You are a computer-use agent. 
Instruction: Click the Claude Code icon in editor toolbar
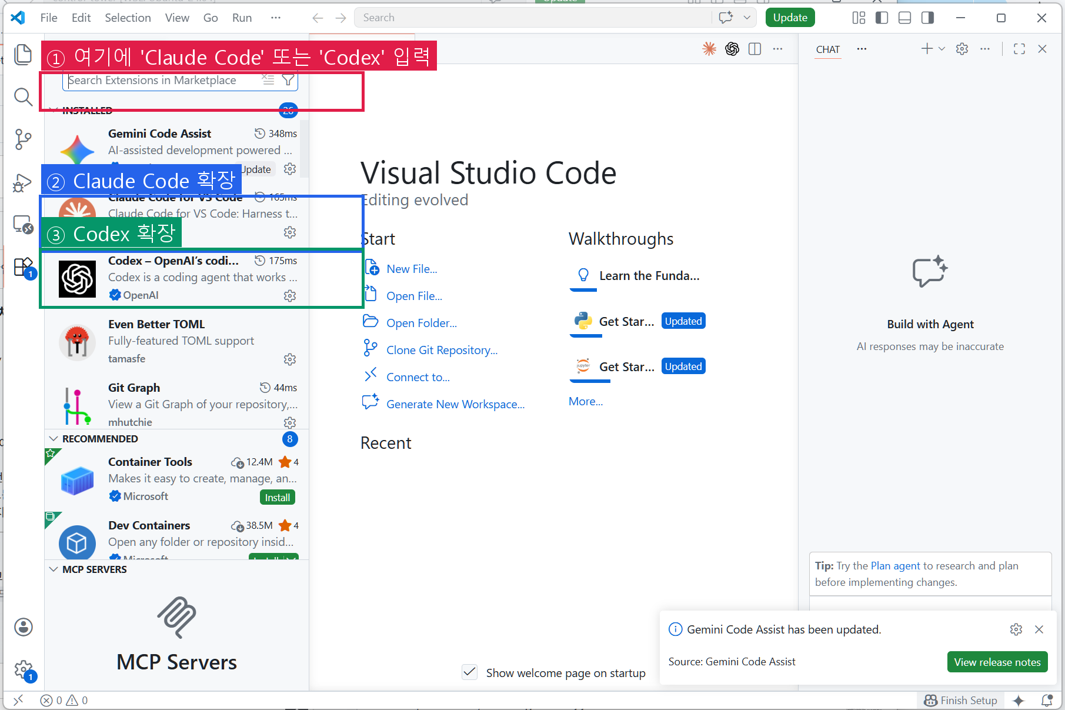709,49
